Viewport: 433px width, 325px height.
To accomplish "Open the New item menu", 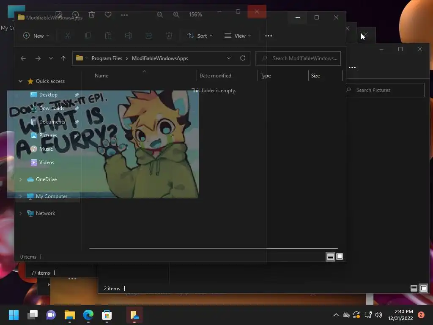I will (x=36, y=36).
